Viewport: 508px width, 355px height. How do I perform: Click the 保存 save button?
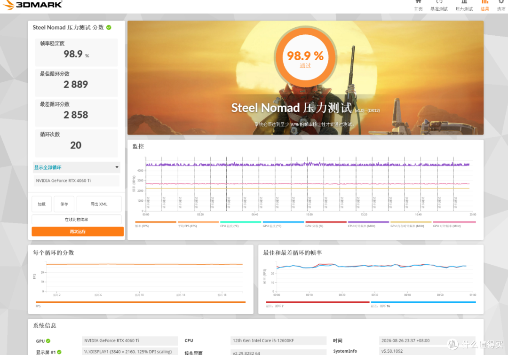click(64, 204)
